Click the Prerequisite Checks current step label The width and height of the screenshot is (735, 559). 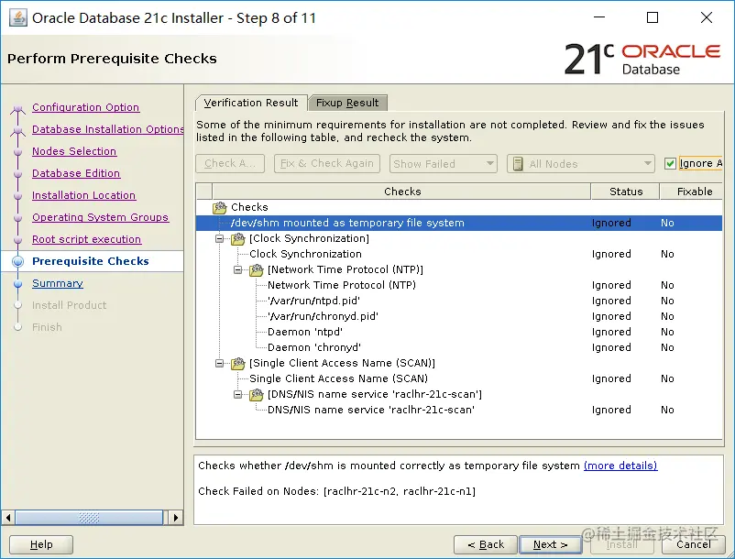(x=91, y=261)
